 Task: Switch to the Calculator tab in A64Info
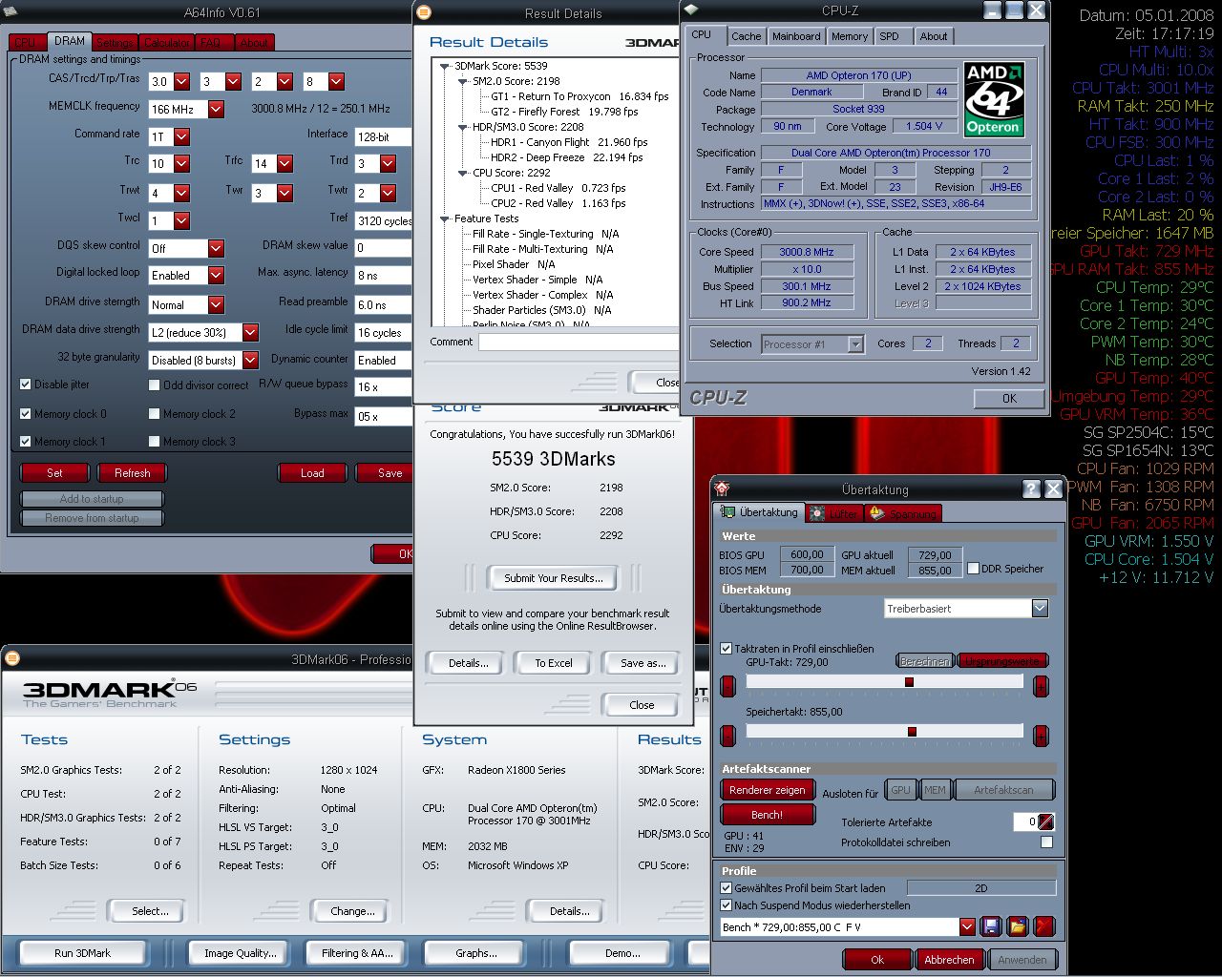[x=167, y=43]
